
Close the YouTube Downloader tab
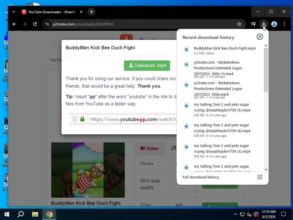[x=81, y=12]
